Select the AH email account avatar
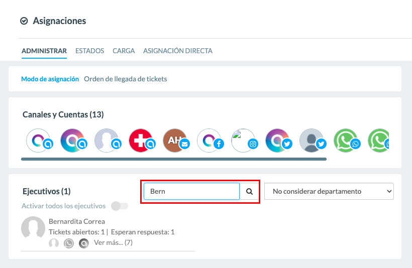 pos(175,141)
